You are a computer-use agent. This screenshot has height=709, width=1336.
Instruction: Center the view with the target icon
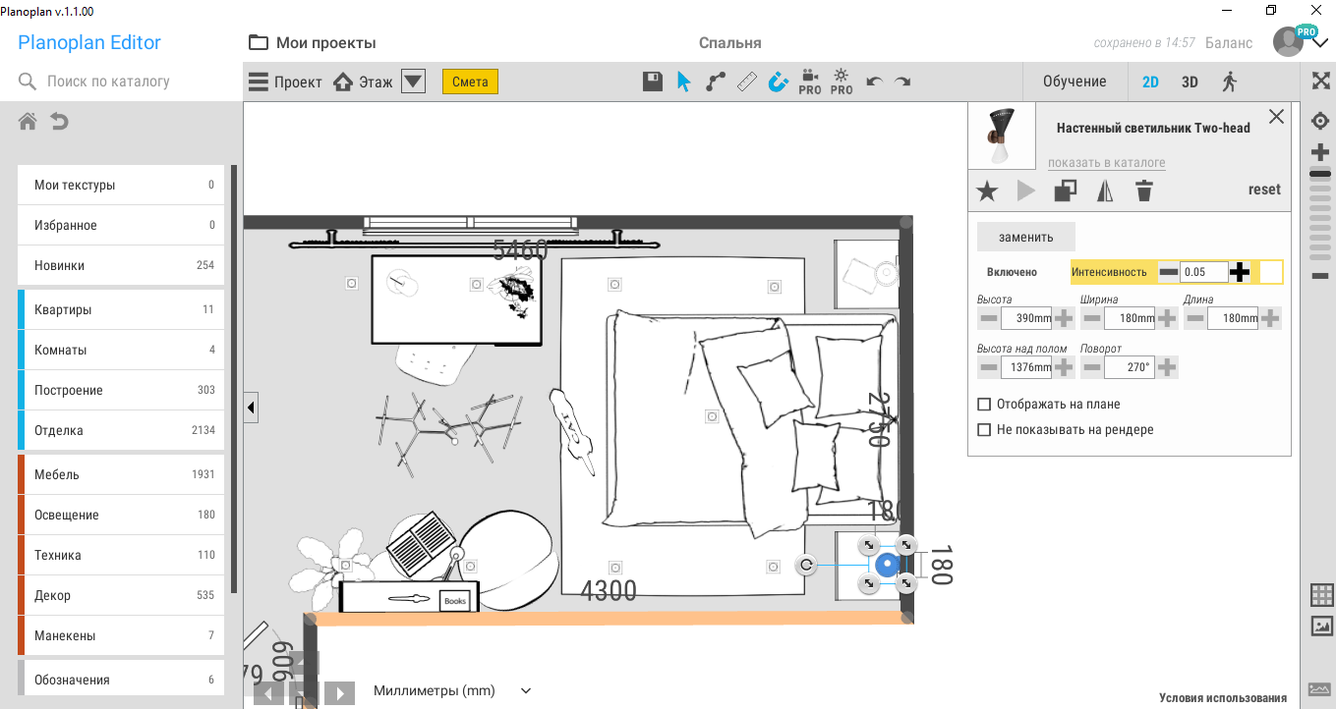pyautogui.click(x=1320, y=120)
